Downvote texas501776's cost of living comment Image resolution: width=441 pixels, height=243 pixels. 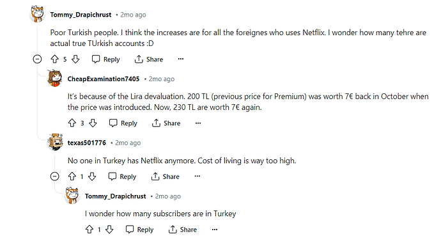[92, 176]
